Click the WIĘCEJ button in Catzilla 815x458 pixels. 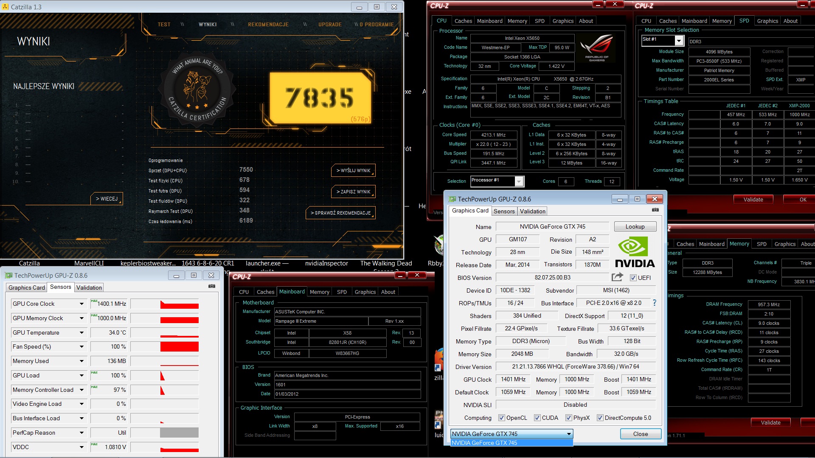coord(107,198)
